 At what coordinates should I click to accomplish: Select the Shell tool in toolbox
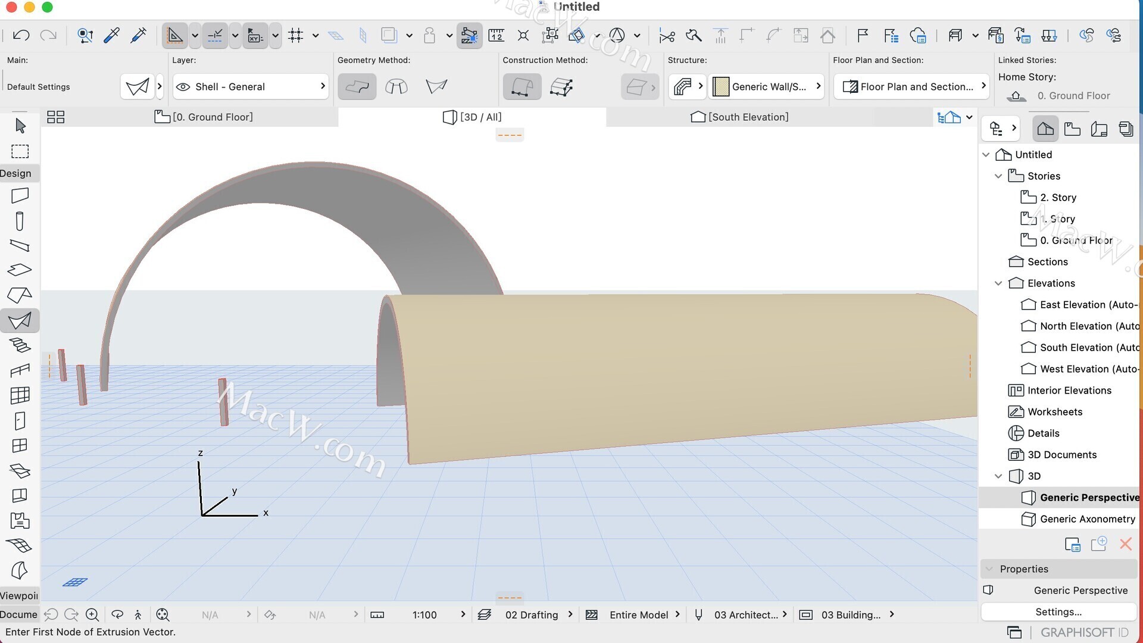coord(20,320)
